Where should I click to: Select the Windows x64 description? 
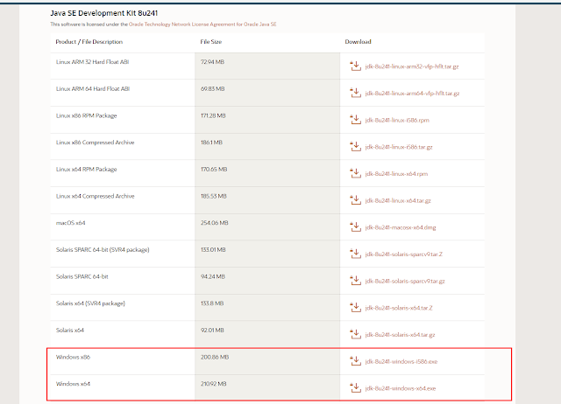point(73,384)
